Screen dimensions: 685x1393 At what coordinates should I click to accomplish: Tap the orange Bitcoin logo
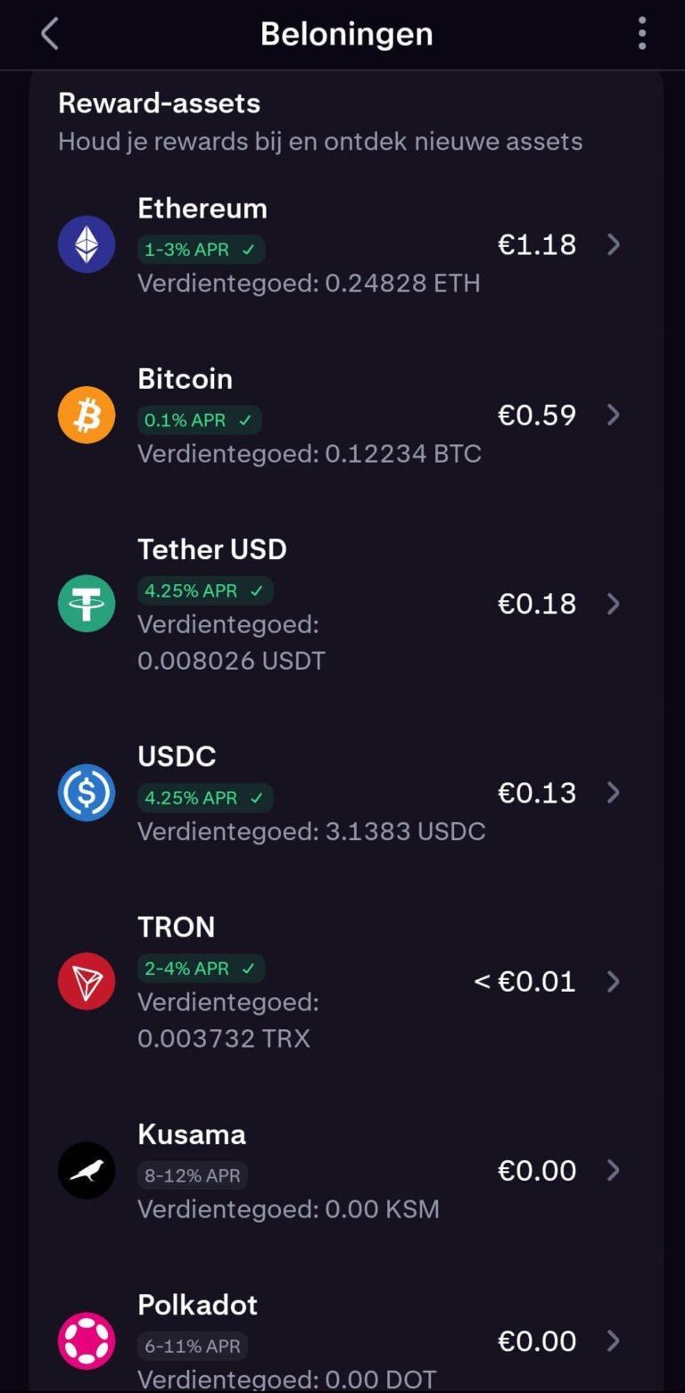[x=87, y=415]
